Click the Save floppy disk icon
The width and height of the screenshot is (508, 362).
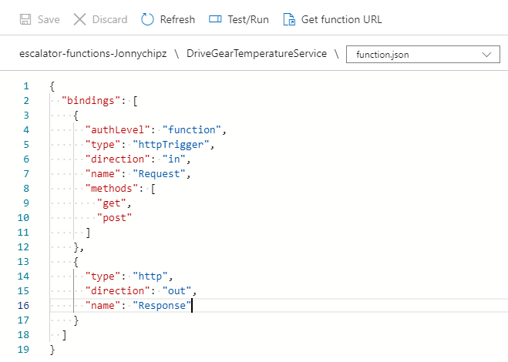25,19
